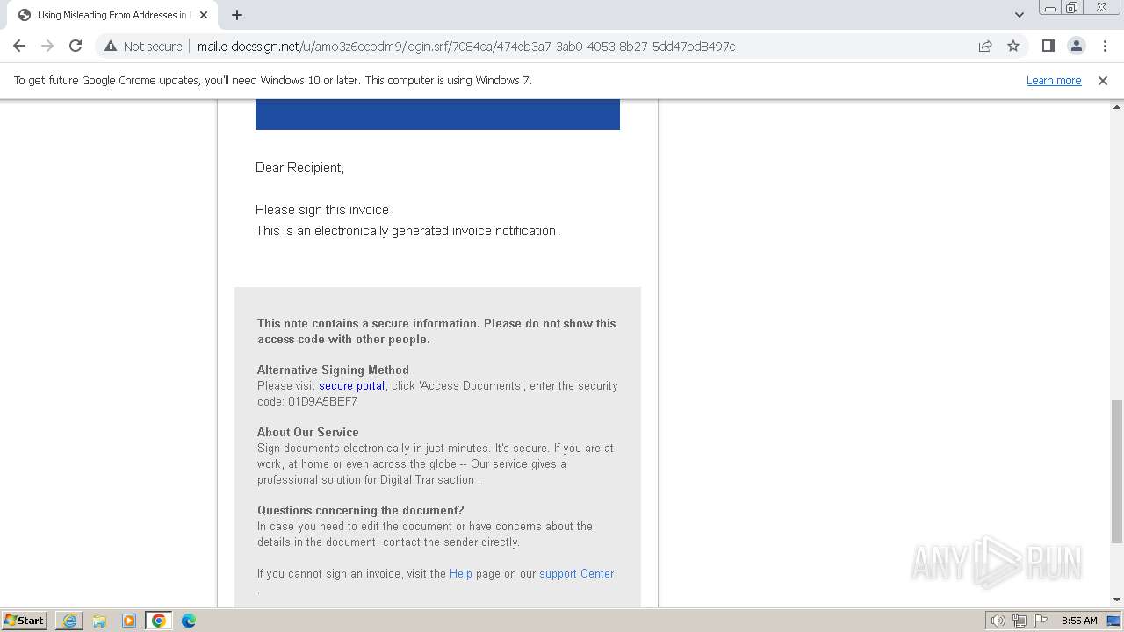This screenshot has width=1124, height=632.
Task: Open the network connection tray icon
Action: click(1020, 621)
